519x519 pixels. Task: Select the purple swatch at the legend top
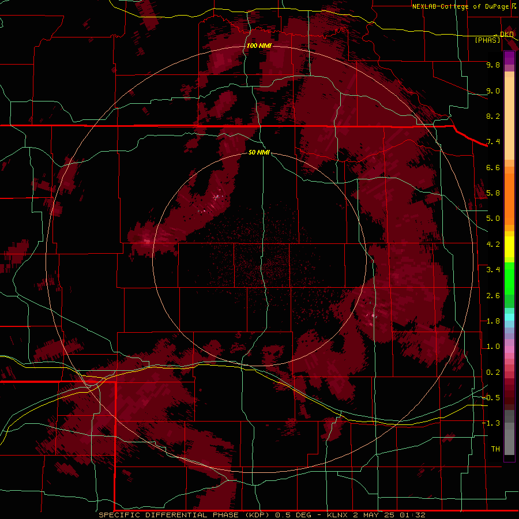509,58
